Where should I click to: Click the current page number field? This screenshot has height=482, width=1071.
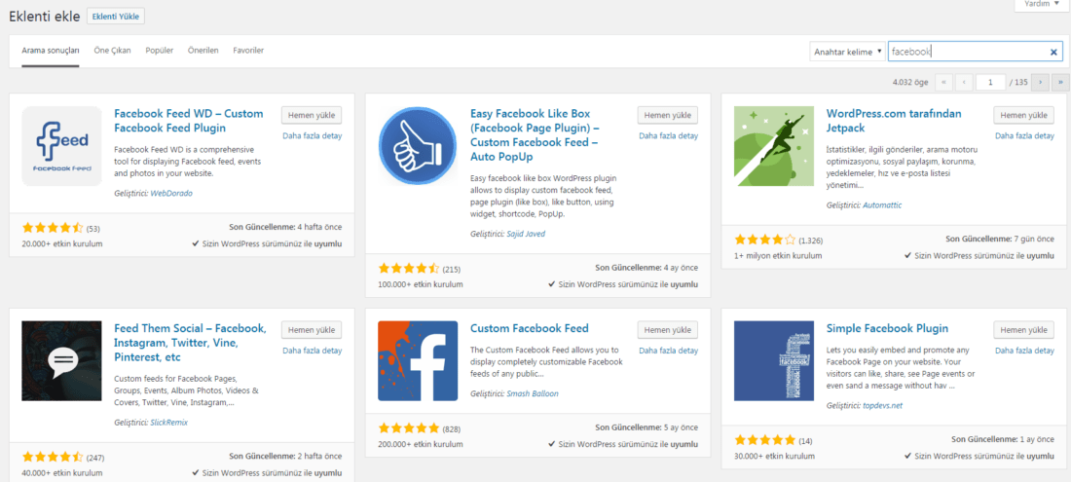(990, 82)
